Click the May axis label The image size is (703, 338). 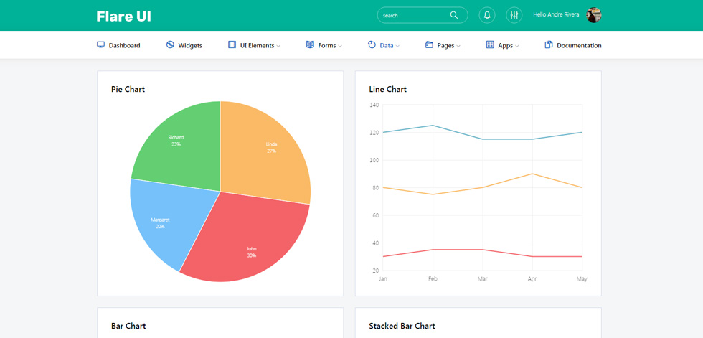(582, 279)
